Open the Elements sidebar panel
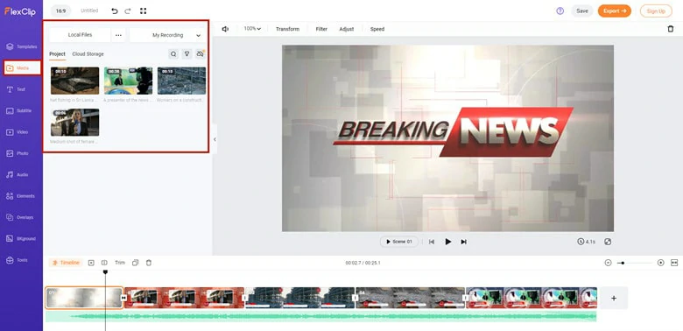The width and height of the screenshot is (683, 331). coord(21,196)
